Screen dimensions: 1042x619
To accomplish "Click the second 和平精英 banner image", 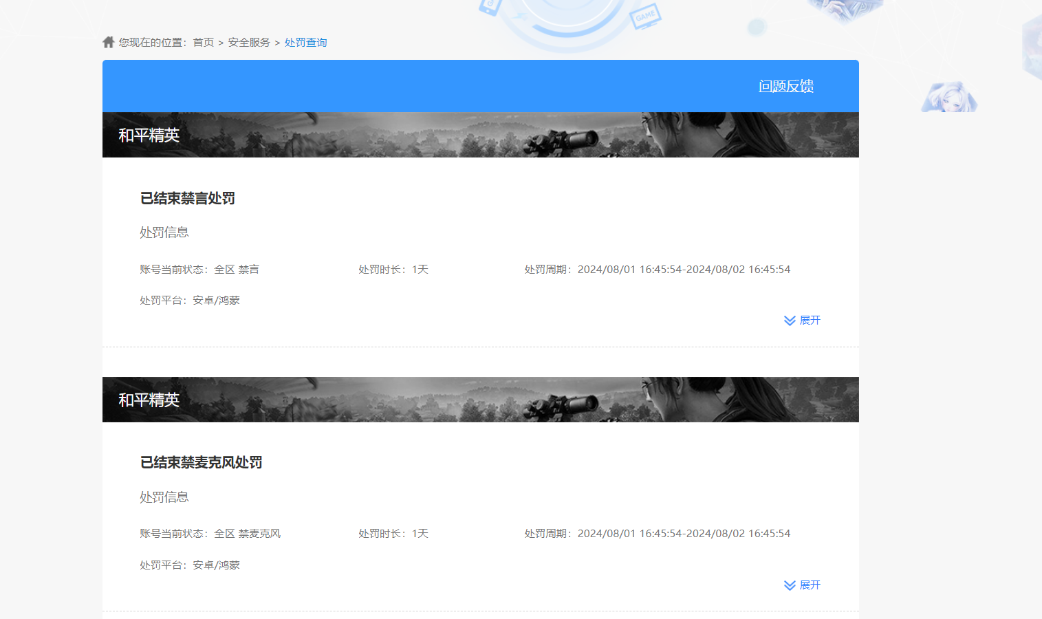I will click(480, 399).
